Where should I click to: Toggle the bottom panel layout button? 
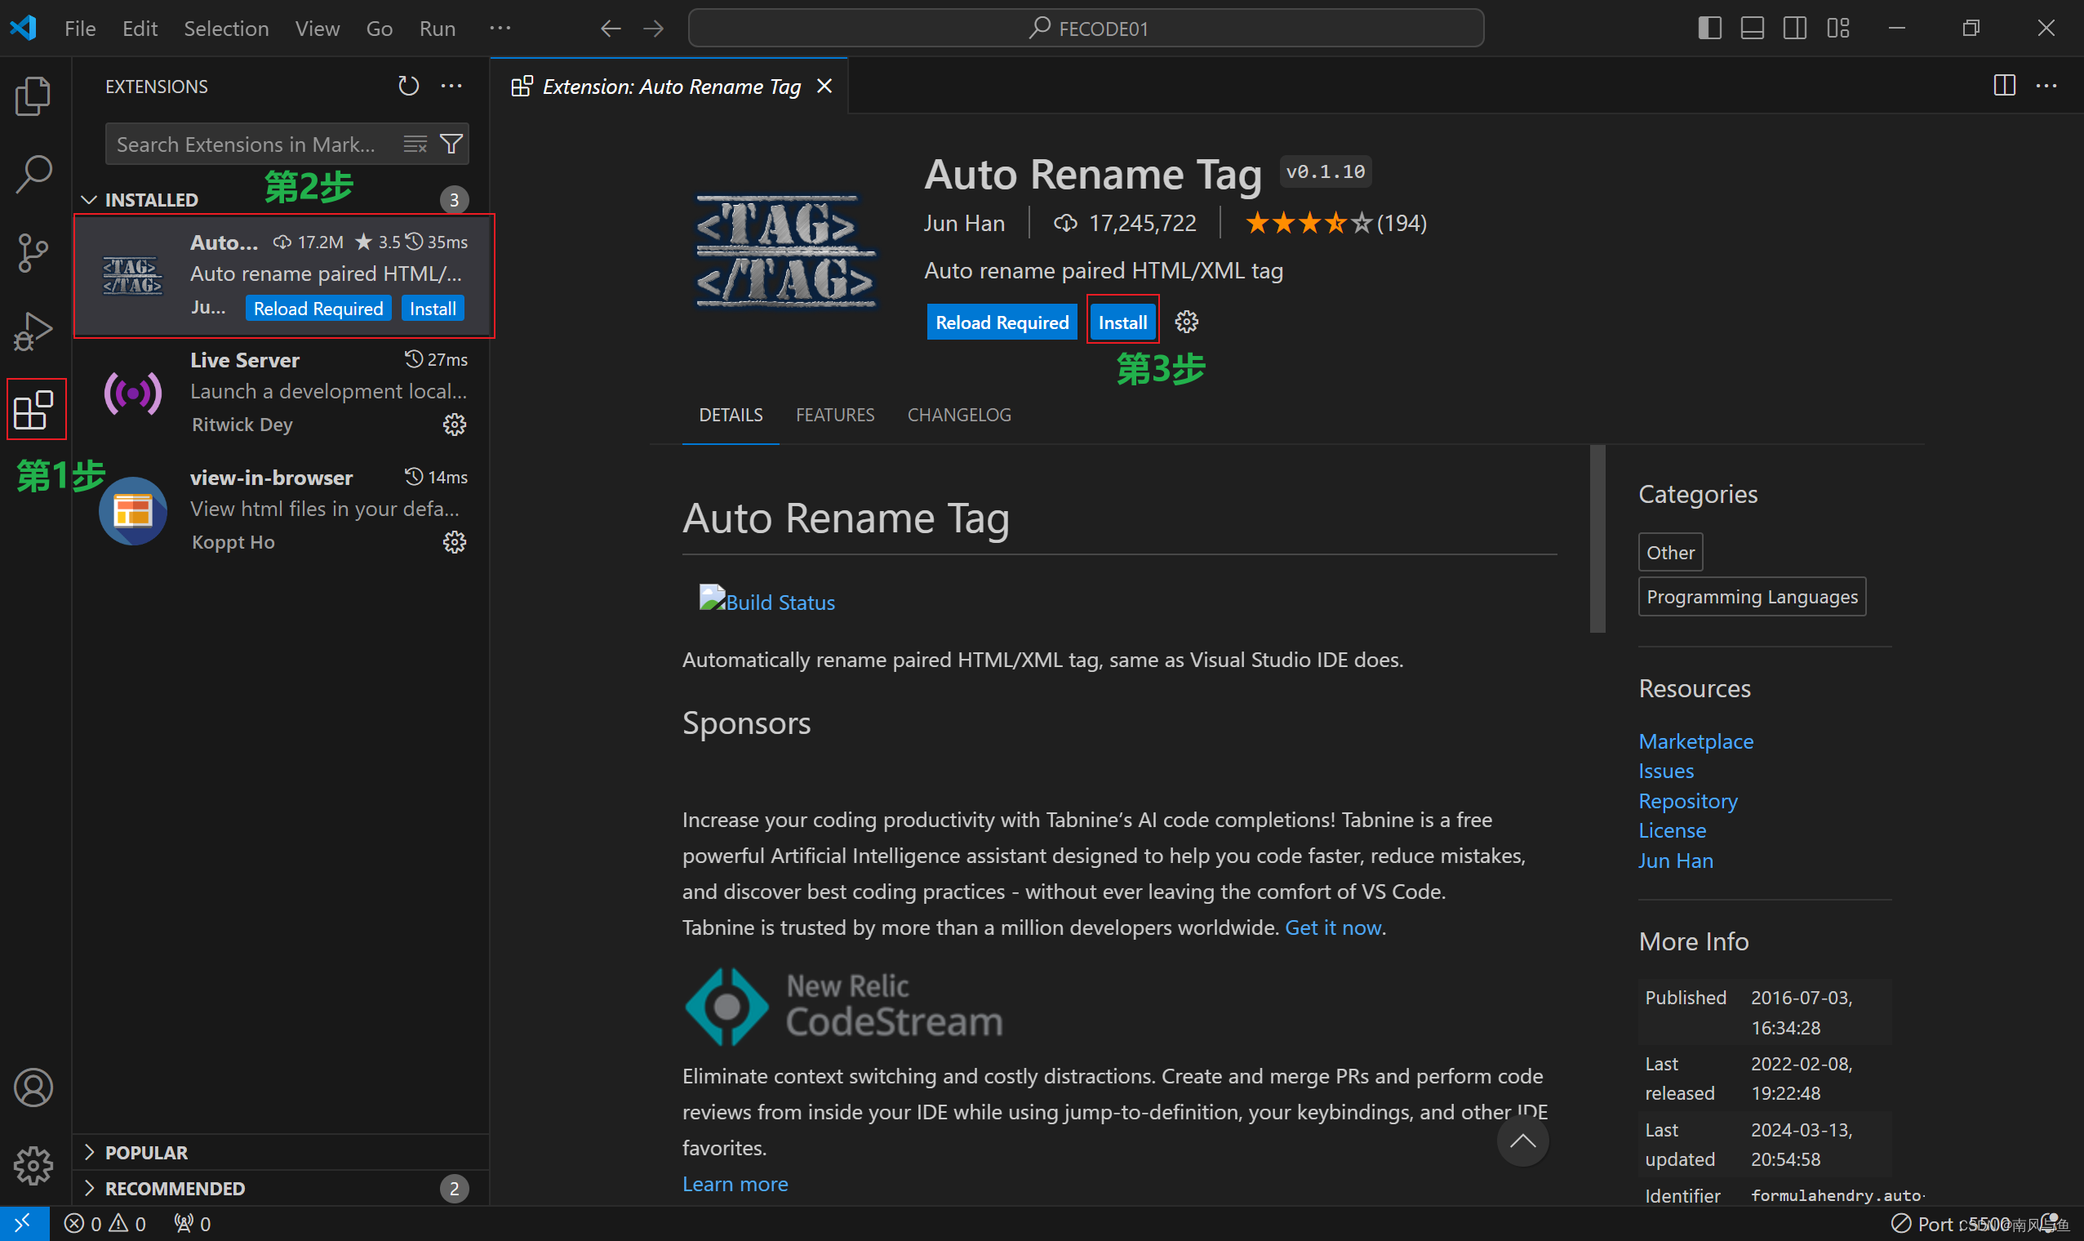(1752, 28)
